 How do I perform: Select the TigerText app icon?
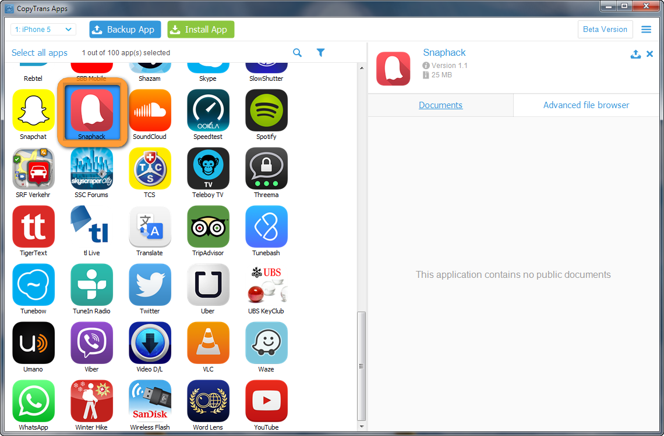click(x=33, y=227)
